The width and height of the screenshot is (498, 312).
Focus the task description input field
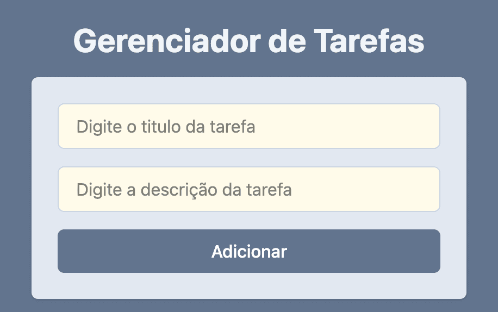248,189
